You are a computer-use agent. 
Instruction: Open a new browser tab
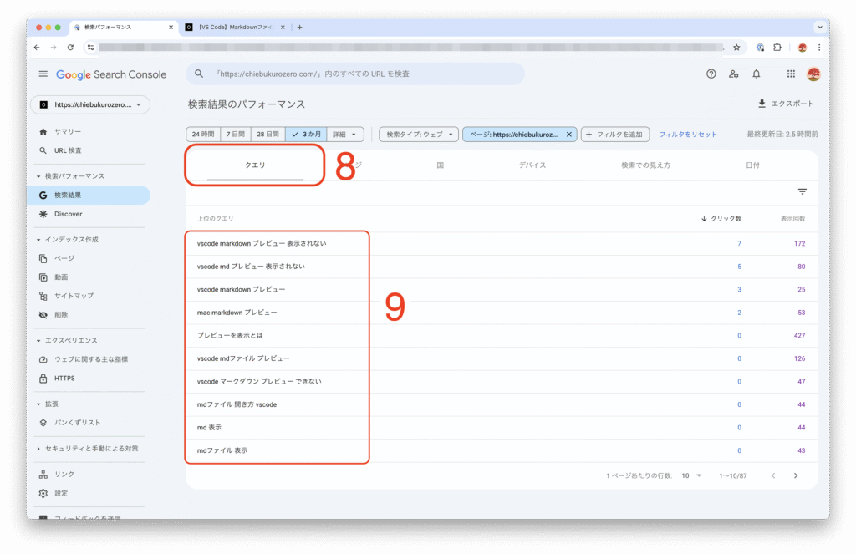point(300,27)
